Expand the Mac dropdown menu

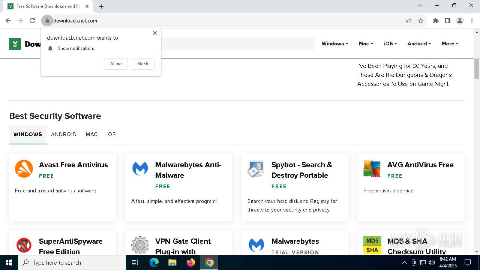tap(366, 44)
